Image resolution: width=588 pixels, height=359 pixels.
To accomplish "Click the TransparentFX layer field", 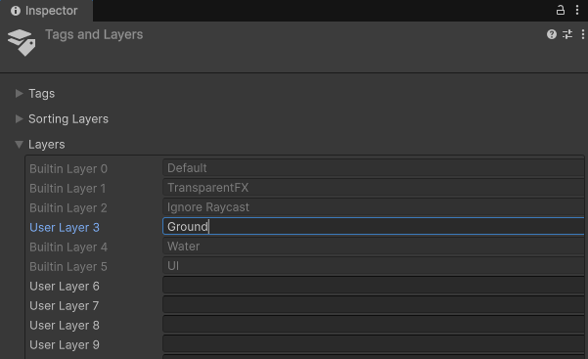I will coord(374,187).
